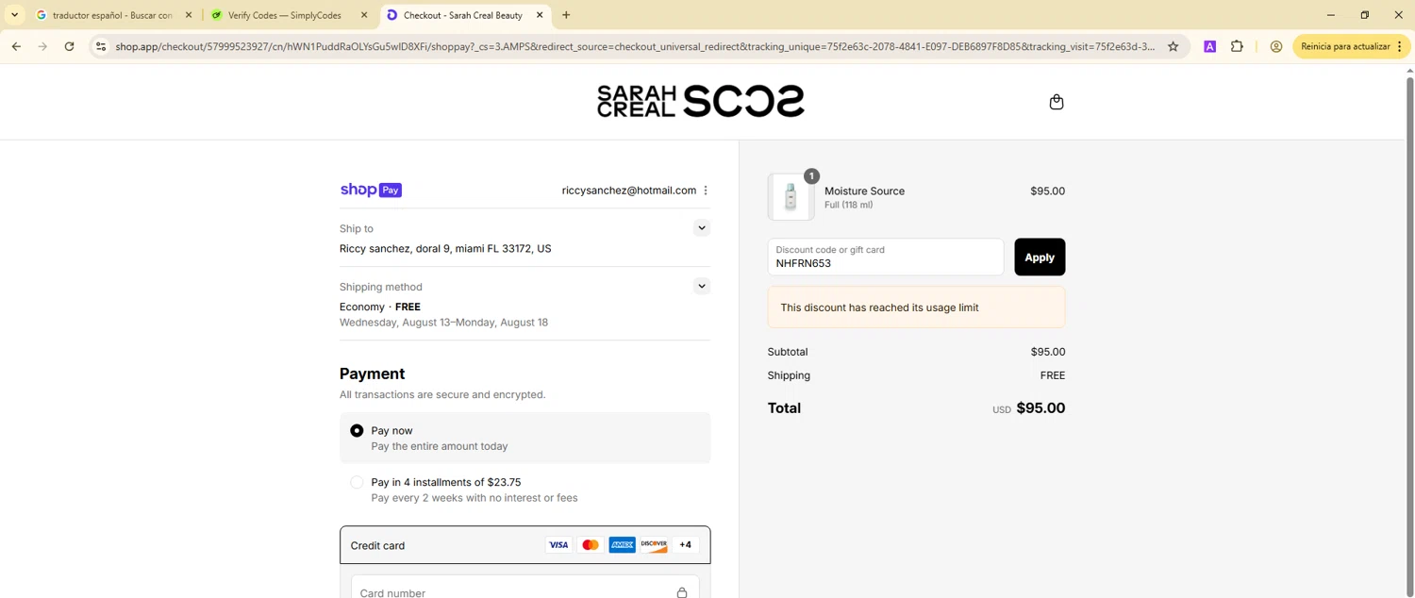The image size is (1415, 598).
Task: Expand the Shipping method section
Action: coord(701,287)
